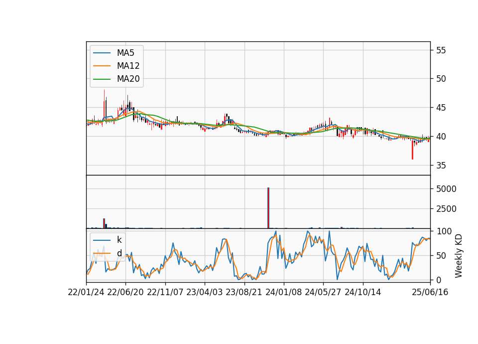Click the MA12 legend label

(x=128, y=66)
